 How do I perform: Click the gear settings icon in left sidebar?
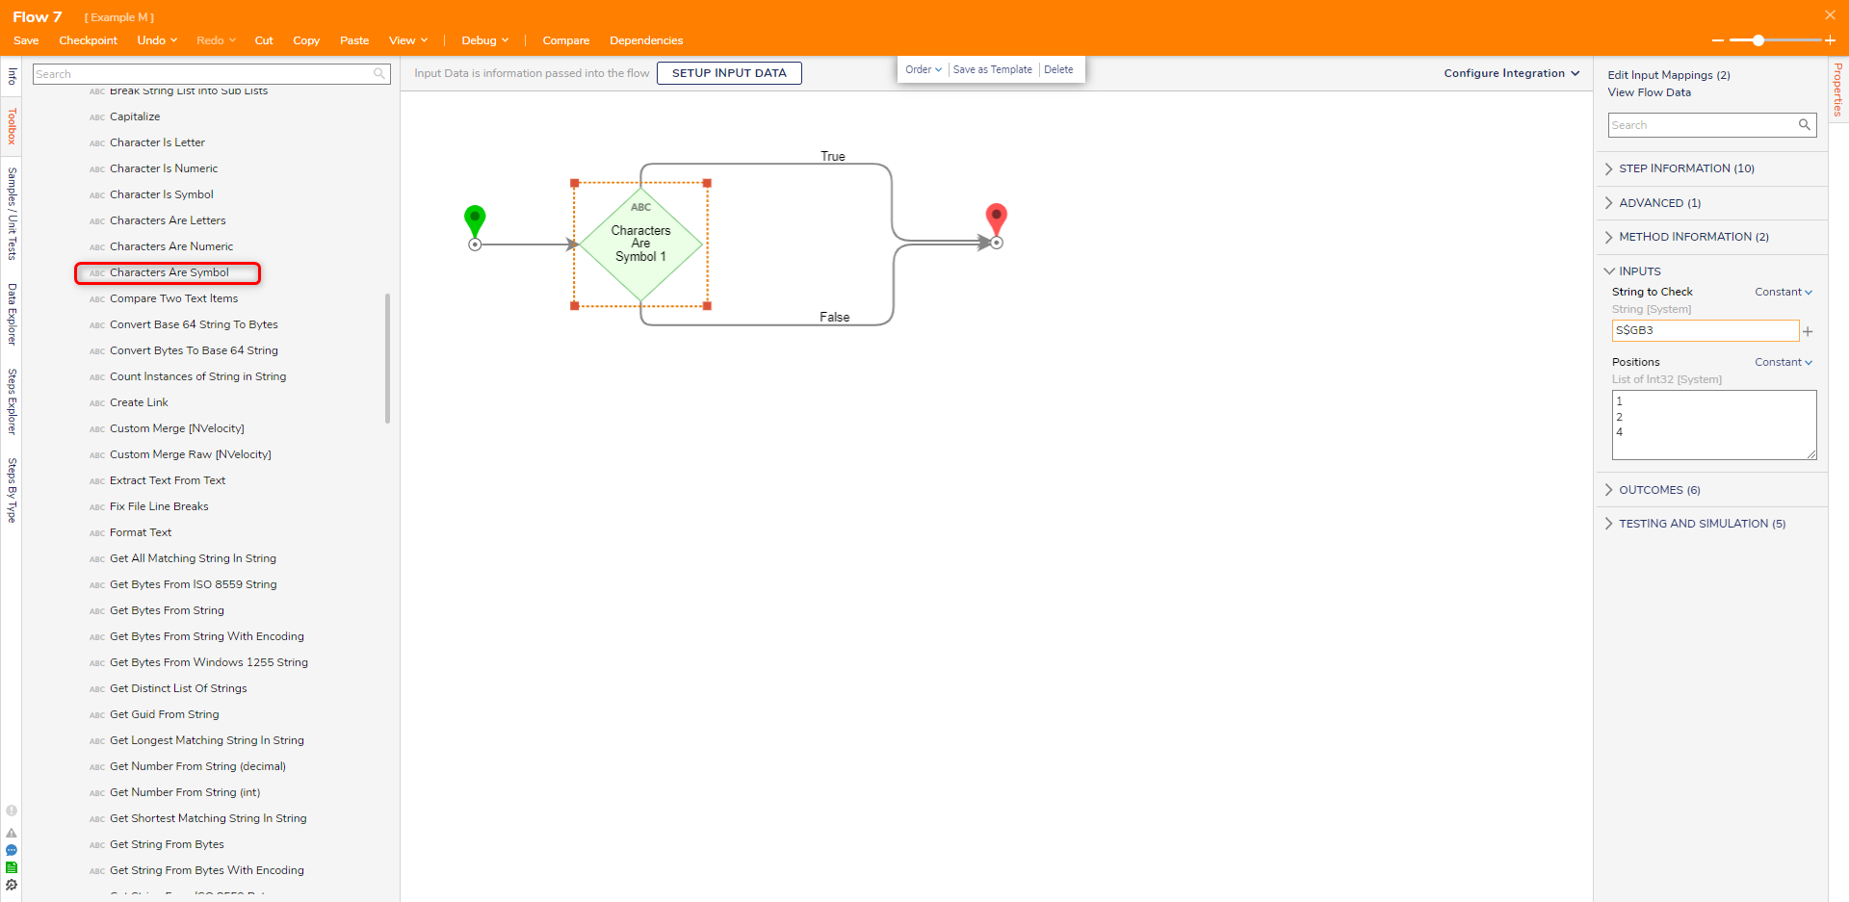[12, 885]
